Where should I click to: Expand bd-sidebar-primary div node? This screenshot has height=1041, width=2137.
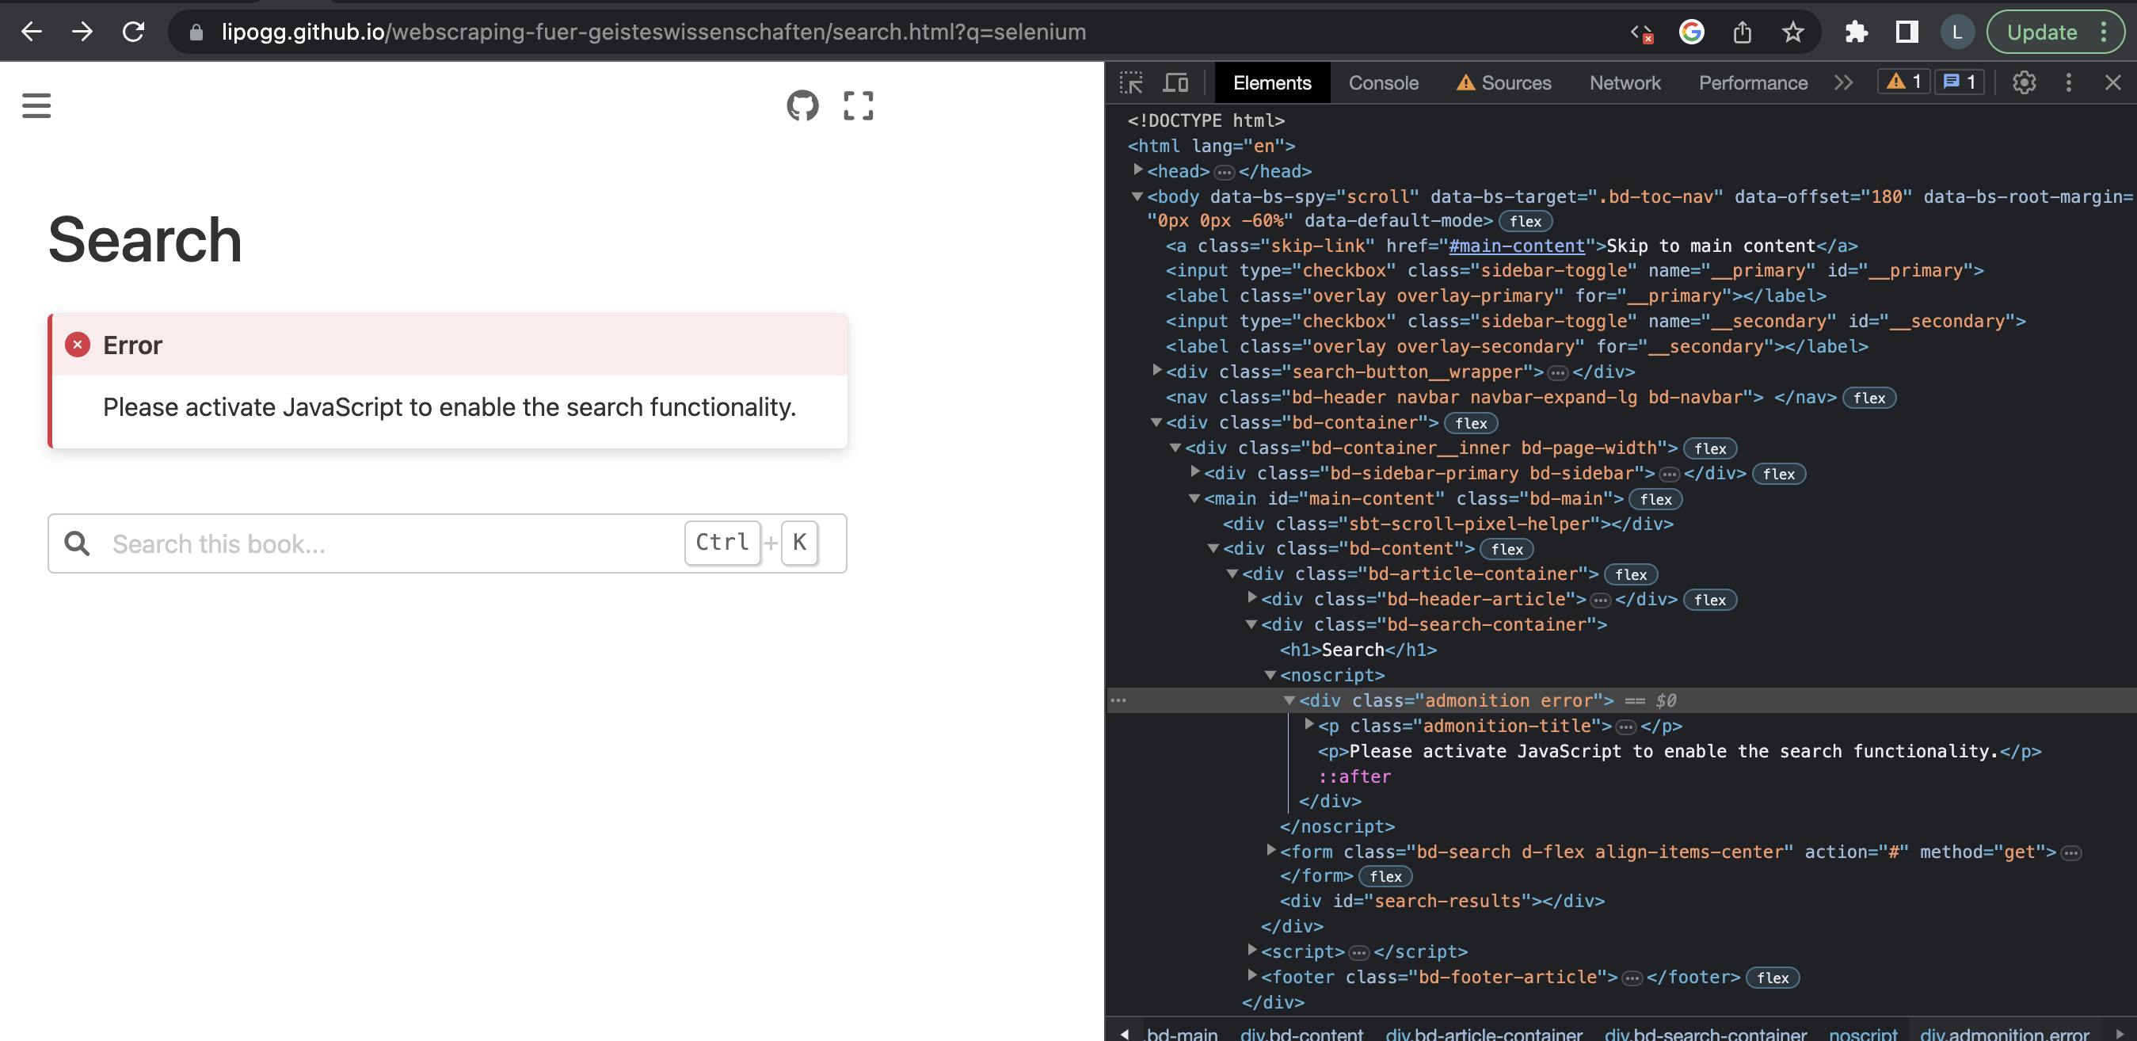pyautogui.click(x=1195, y=472)
